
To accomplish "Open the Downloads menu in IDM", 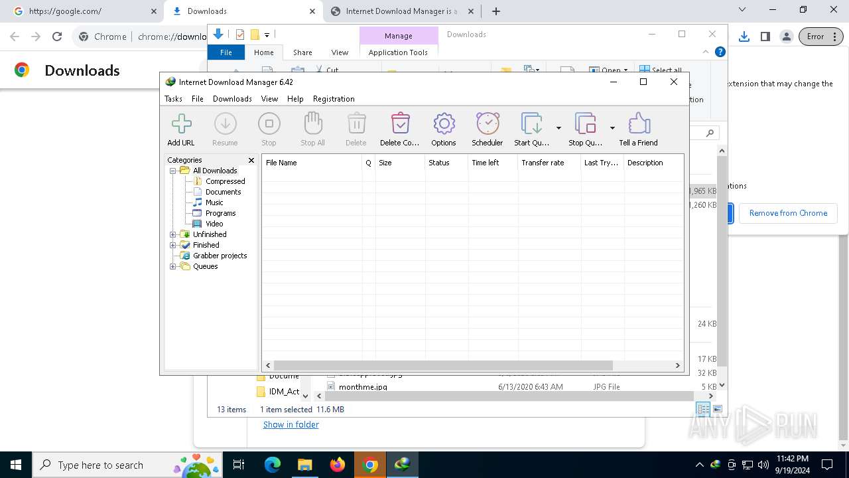I will coord(232,99).
